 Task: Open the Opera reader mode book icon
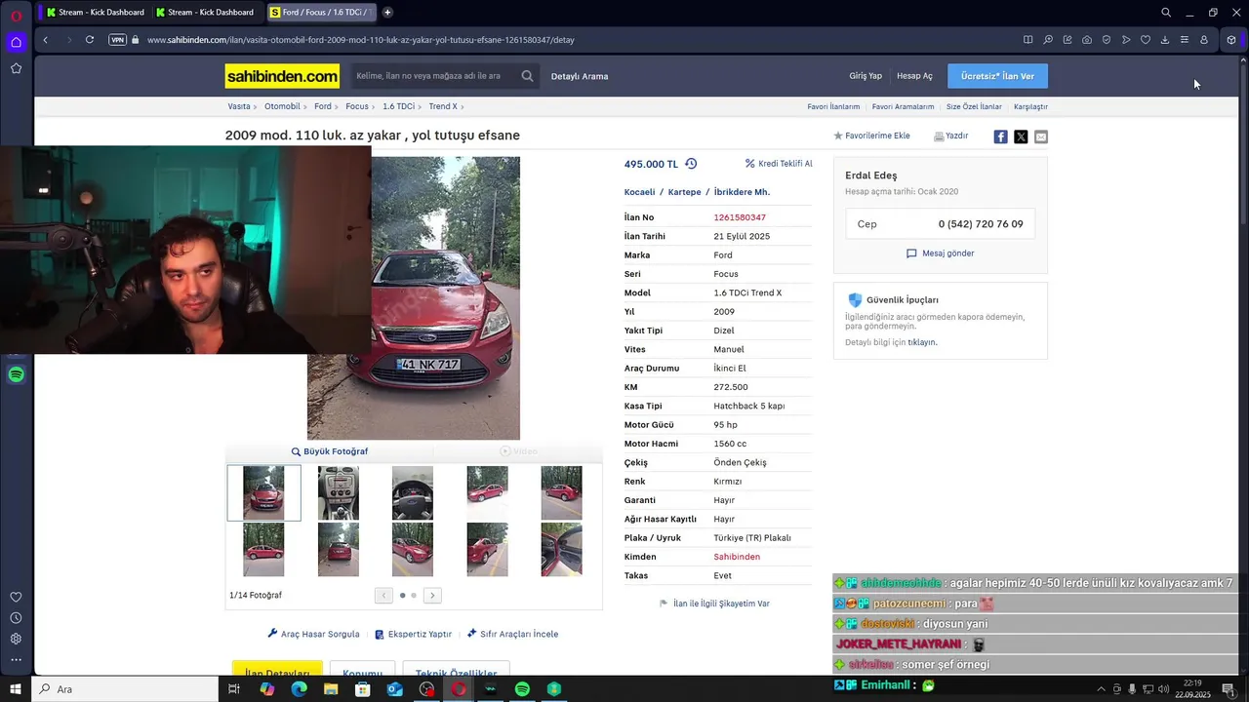point(1027,40)
